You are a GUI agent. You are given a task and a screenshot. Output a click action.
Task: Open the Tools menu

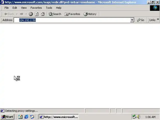(x=49, y=8)
